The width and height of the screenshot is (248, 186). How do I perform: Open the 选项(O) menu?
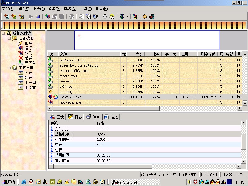coord(70,9)
